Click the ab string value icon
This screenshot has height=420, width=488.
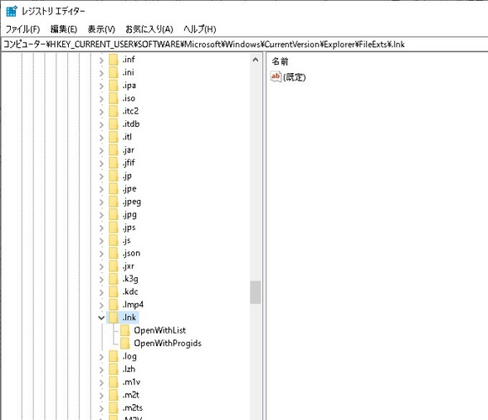tap(275, 76)
